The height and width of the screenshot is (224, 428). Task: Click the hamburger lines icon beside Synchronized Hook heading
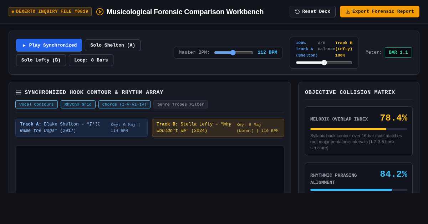coord(19,92)
